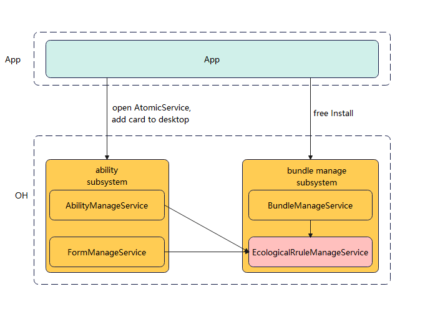Select the AbilityManageService box
Screen dimensions: 425x314
coord(107,205)
